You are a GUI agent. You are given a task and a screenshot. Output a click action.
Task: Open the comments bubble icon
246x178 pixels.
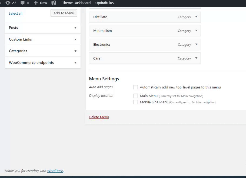point(23,3)
